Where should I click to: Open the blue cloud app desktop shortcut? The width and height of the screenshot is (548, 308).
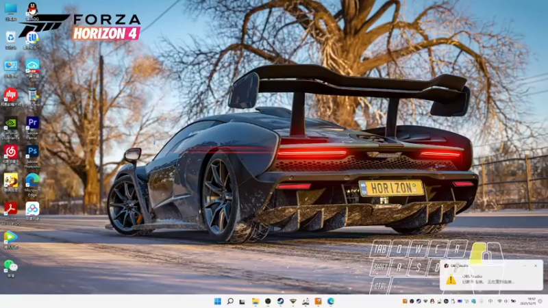tap(32, 68)
